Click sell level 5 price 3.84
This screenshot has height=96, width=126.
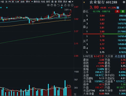(x=102, y=16)
